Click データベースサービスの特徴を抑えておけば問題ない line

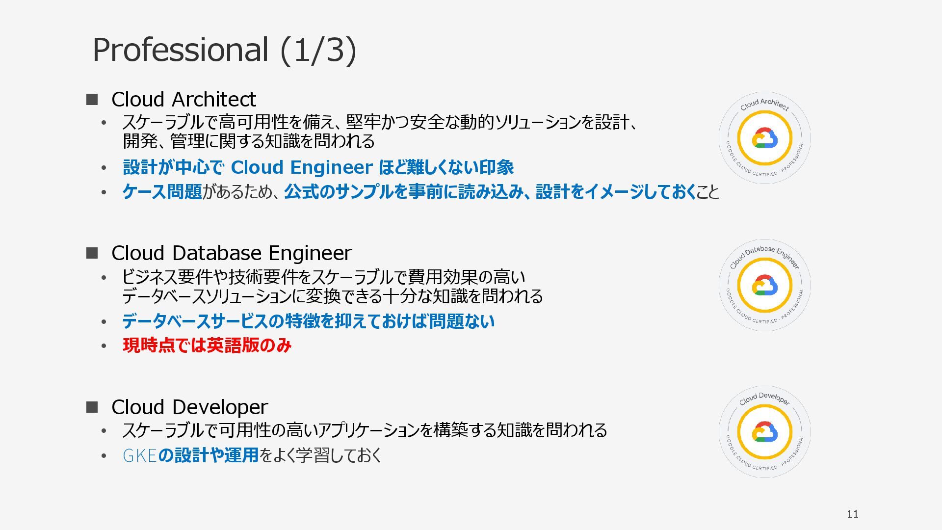[x=308, y=321]
